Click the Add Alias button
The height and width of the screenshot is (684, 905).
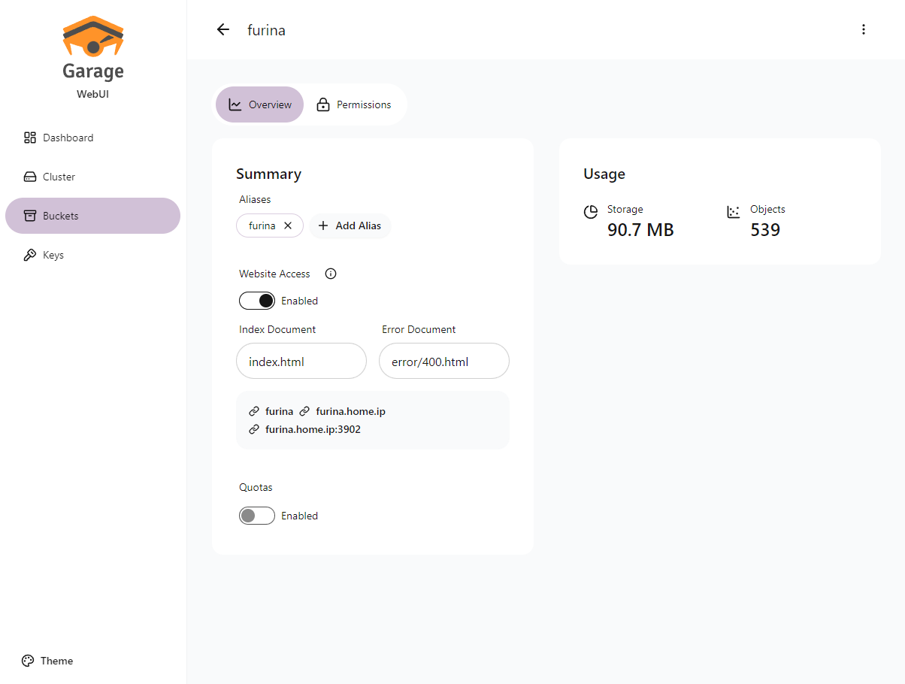click(x=350, y=225)
